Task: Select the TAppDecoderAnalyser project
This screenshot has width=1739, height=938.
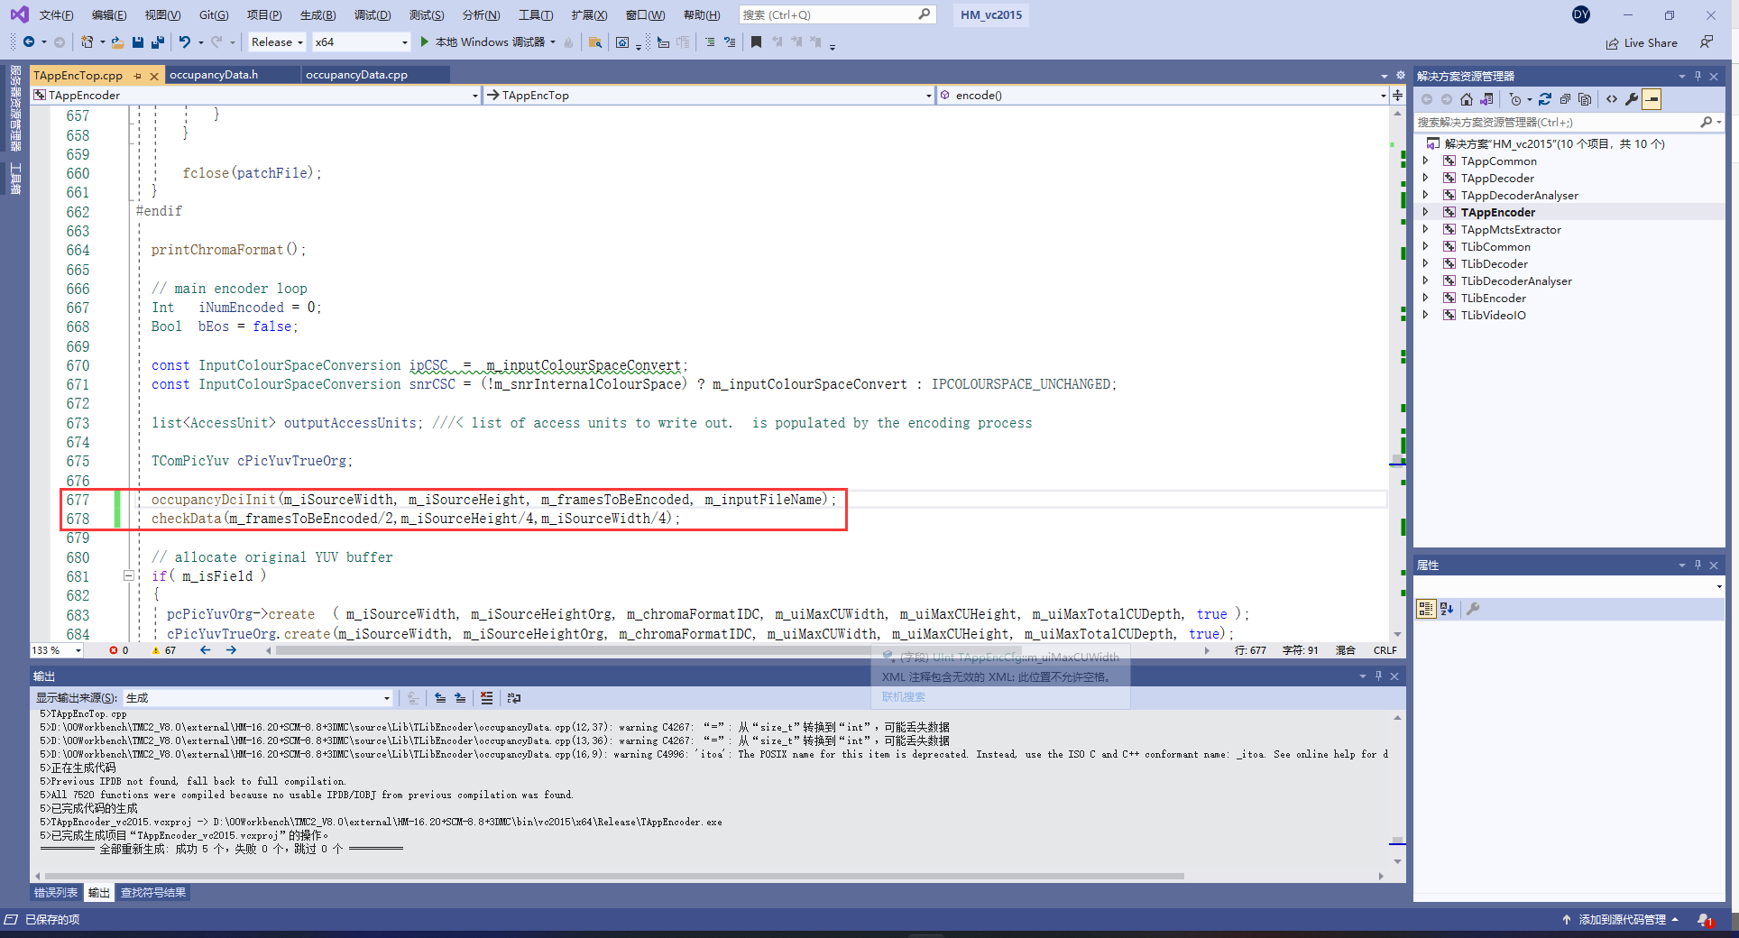Action: click(x=1519, y=195)
